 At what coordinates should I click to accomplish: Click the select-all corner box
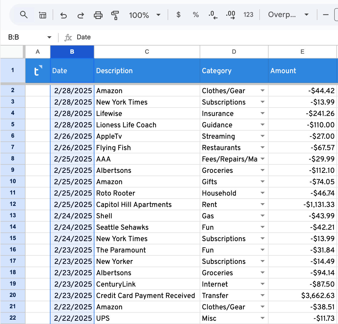(12, 52)
